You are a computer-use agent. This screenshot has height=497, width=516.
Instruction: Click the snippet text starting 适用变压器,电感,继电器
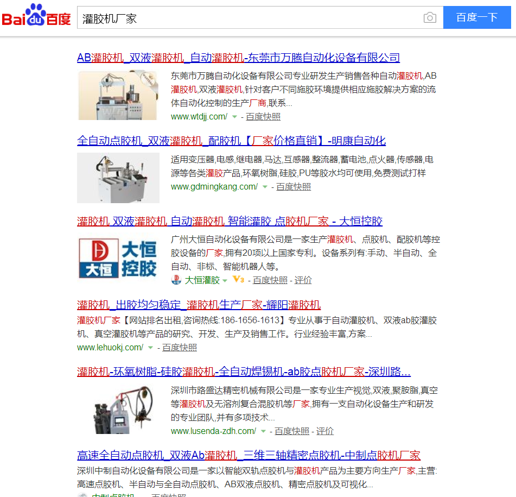(302, 166)
